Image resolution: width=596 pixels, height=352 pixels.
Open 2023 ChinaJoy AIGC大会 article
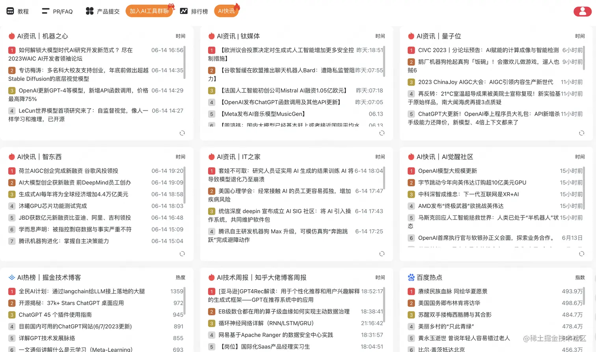pos(486,82)
